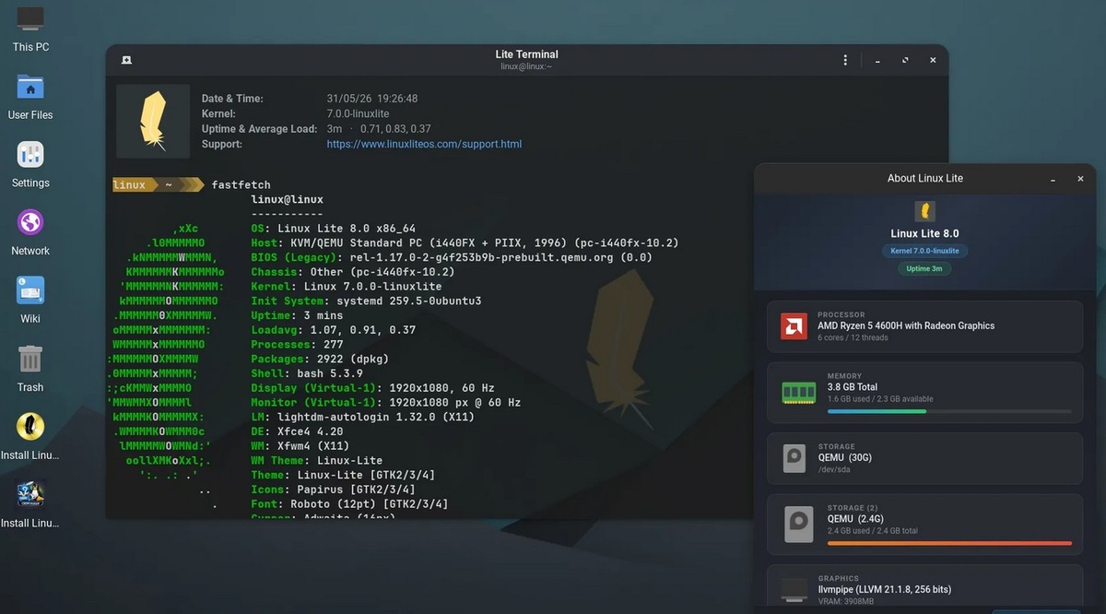Viewport: 1106px width, 614px height.
Task: Open the Lite Terminal three-dot menu
Action: [845, 60]
